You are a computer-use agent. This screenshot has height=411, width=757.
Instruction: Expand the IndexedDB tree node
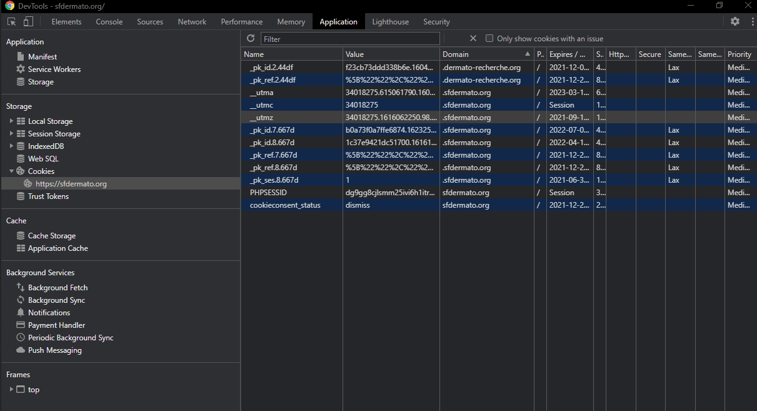pos(11,146)
